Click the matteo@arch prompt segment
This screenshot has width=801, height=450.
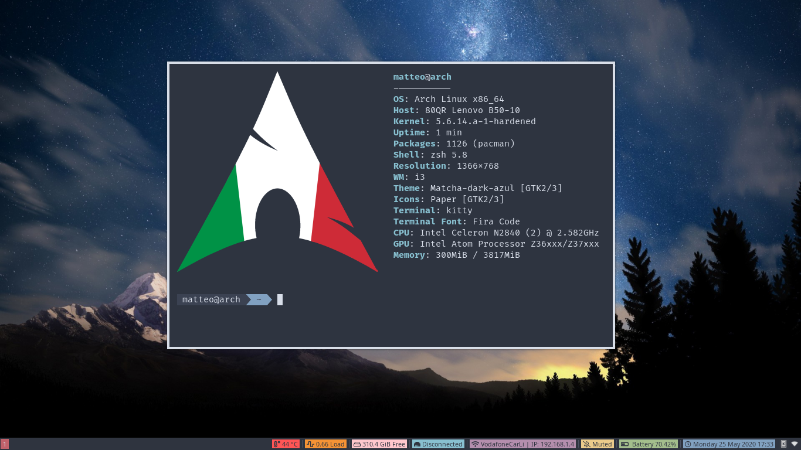point(211,299)
